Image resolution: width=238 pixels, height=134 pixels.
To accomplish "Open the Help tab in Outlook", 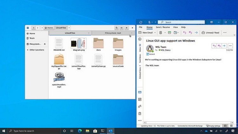I will point(183,27).
